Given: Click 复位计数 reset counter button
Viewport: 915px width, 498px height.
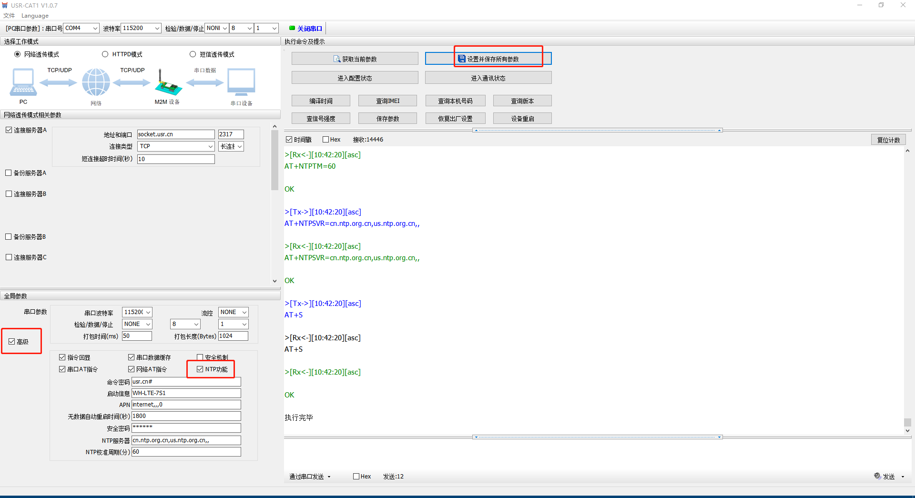Looking at the screenshot, I should pos(888,140).
